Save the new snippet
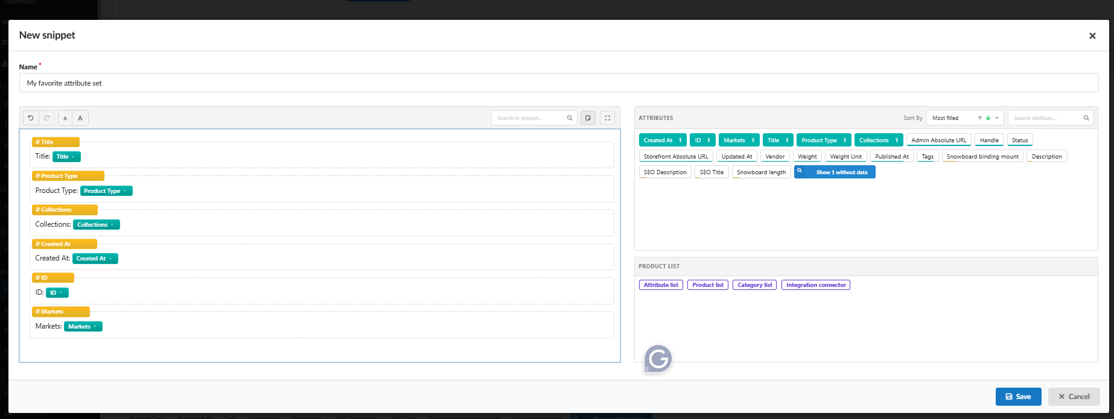1114x419 pixels. tap(1019, 397)
